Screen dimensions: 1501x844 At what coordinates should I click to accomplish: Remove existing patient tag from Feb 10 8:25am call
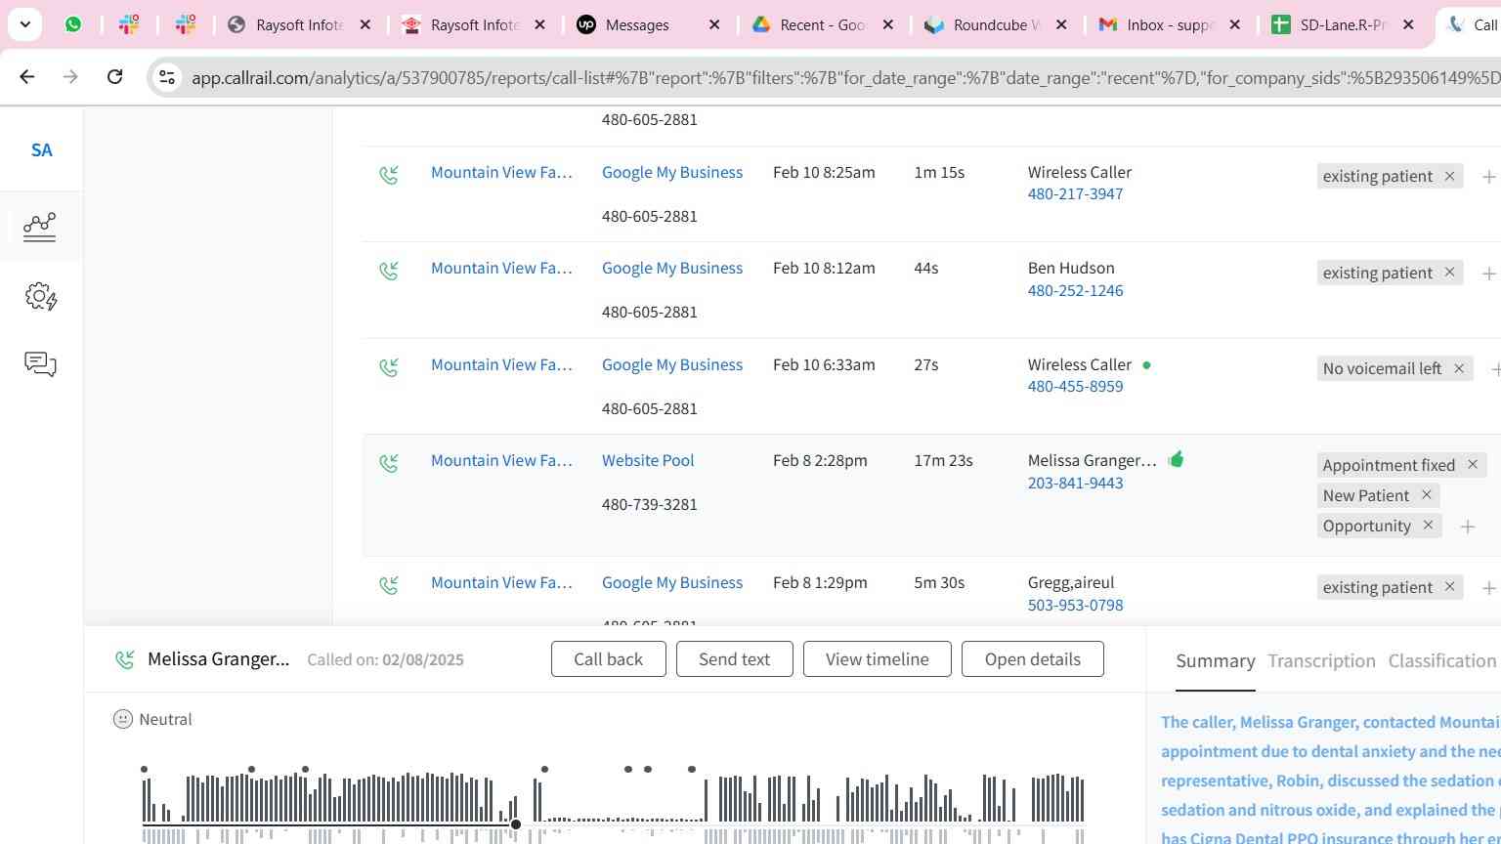pos(1450,176)
